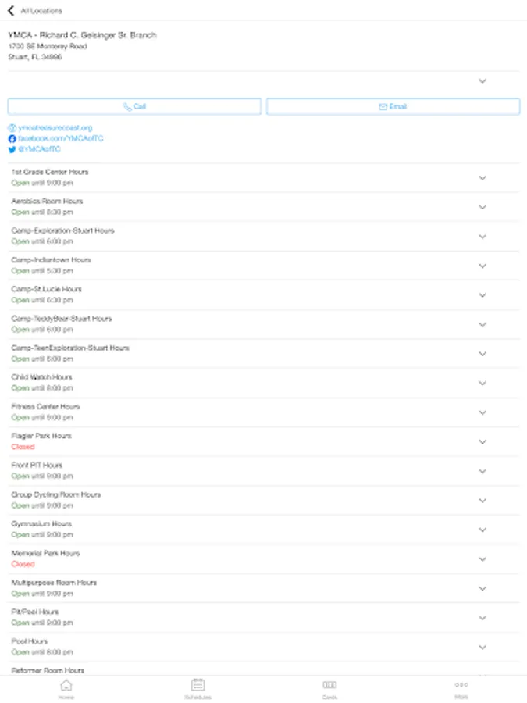Click the website globe icon
The height and width of the screenshot is (703, 527).
pyautogui.click(x=11, y=127)
